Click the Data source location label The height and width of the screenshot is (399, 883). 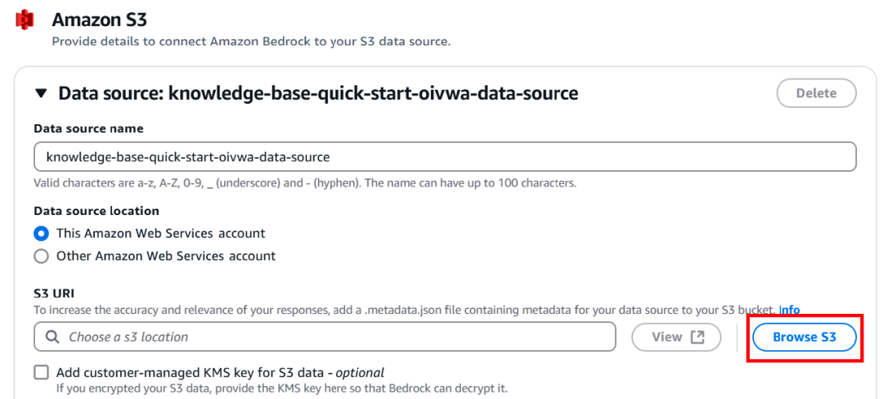[96, 211]
